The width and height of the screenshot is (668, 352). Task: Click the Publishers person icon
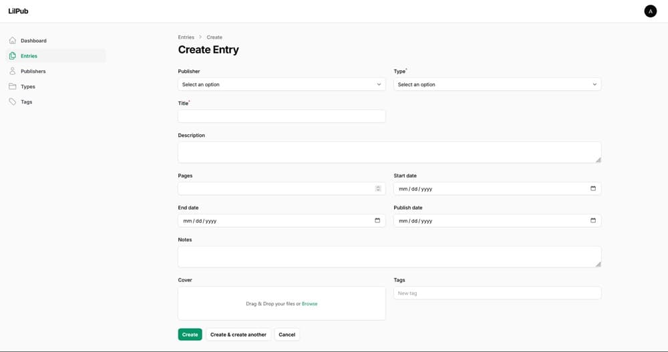click(13, 71)
